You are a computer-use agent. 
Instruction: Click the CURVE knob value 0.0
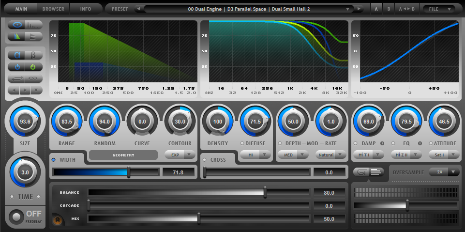click(x=142, y=122)
